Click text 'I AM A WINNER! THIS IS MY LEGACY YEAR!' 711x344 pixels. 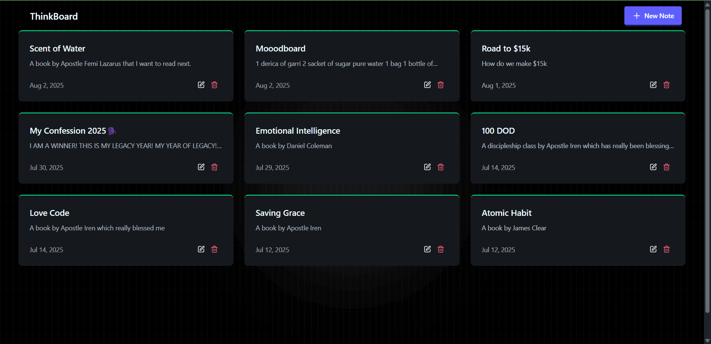(91, 146)
